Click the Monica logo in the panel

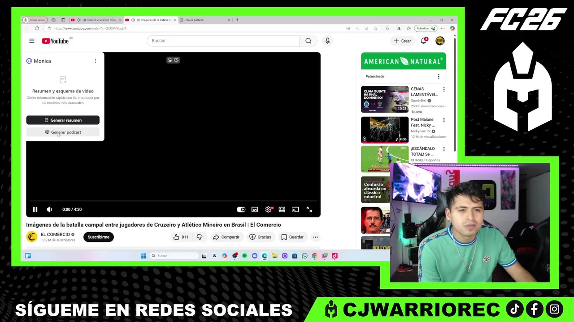coord(29,61)
